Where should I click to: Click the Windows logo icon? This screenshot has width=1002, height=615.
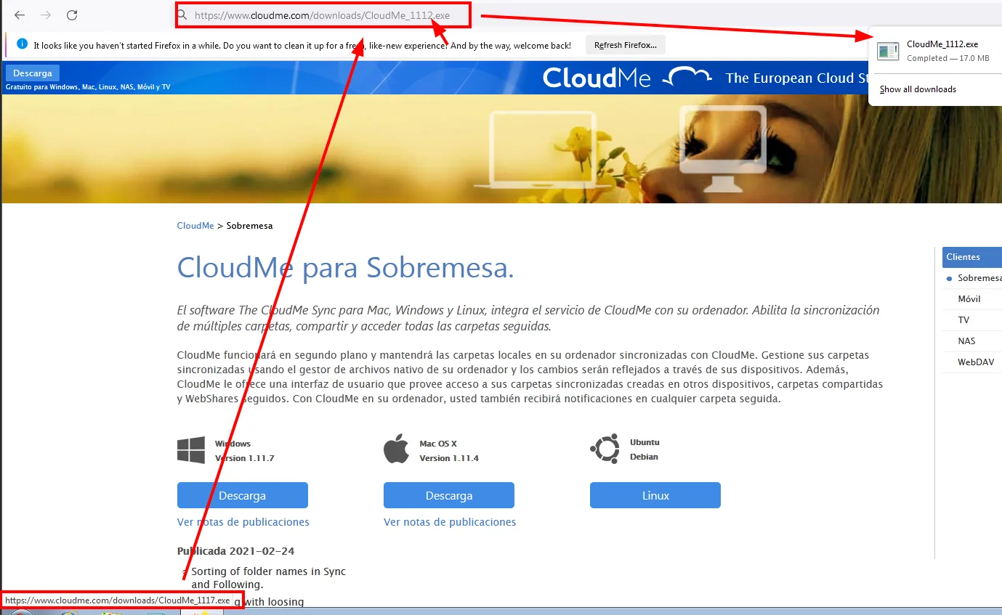[x=191, y=450]
